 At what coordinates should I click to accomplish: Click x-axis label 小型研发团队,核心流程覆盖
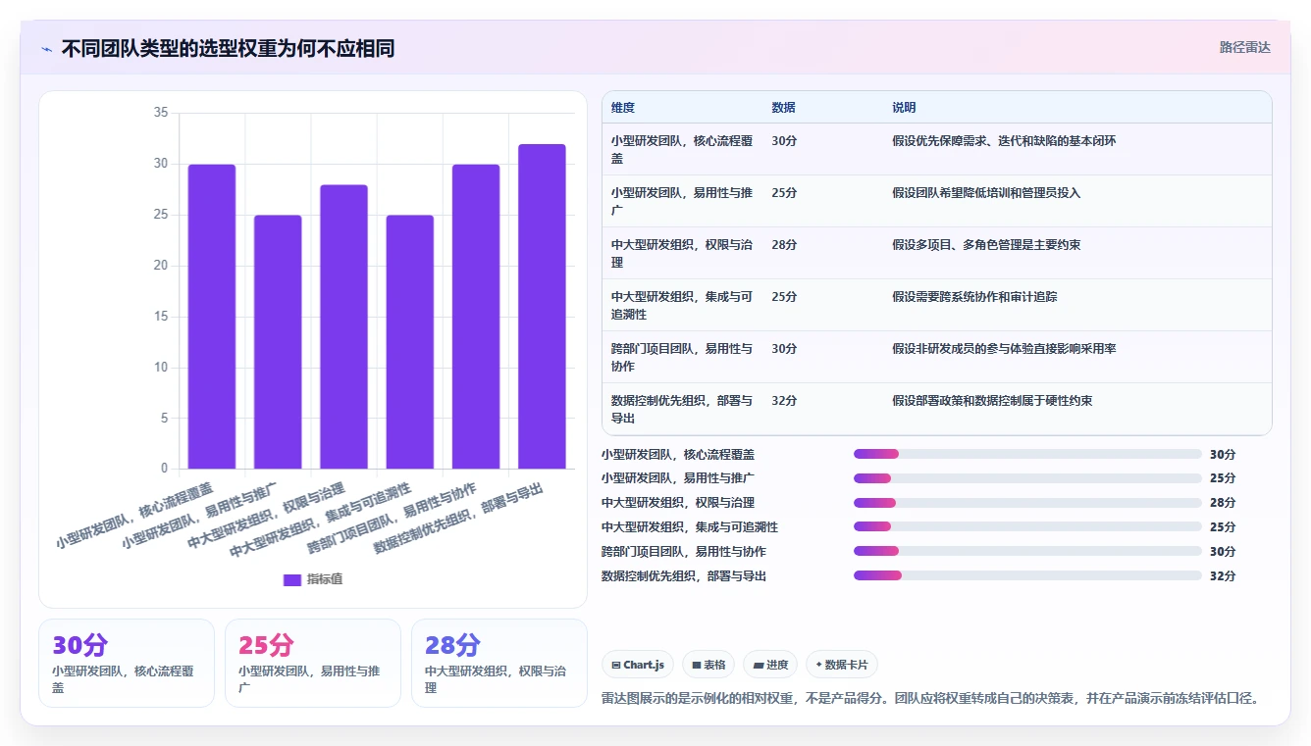[x=135, y=515]
